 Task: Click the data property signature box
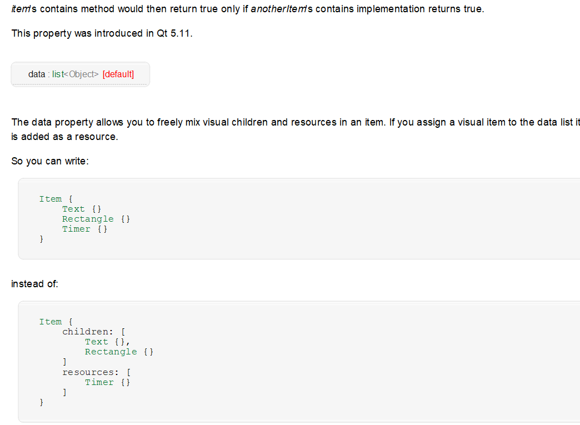click(x=80, y=74)
